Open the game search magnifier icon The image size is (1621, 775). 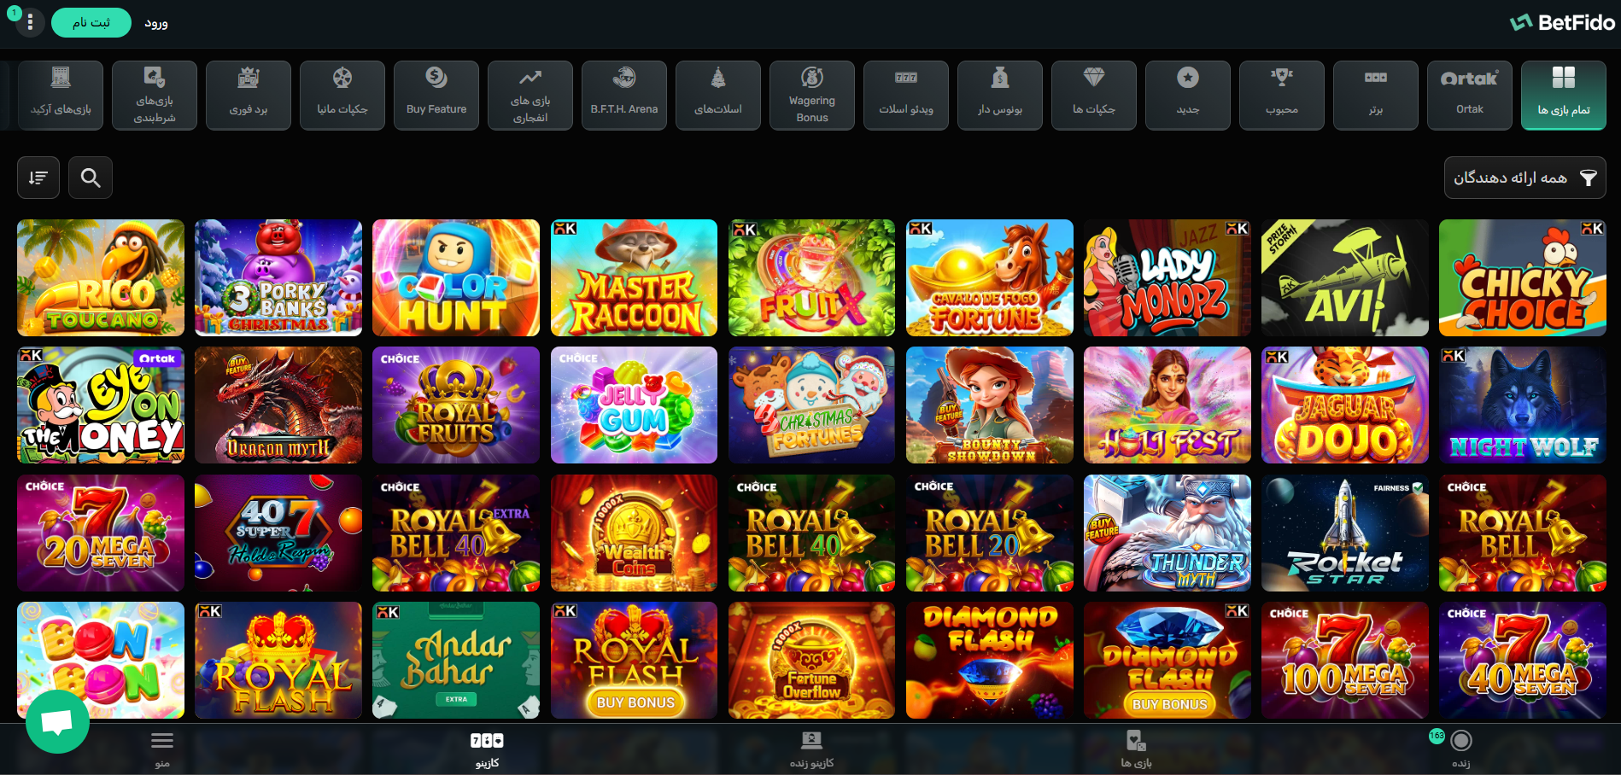point(91,178)
